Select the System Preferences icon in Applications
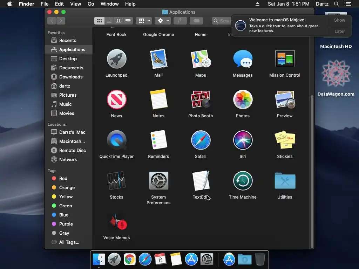 158,181
